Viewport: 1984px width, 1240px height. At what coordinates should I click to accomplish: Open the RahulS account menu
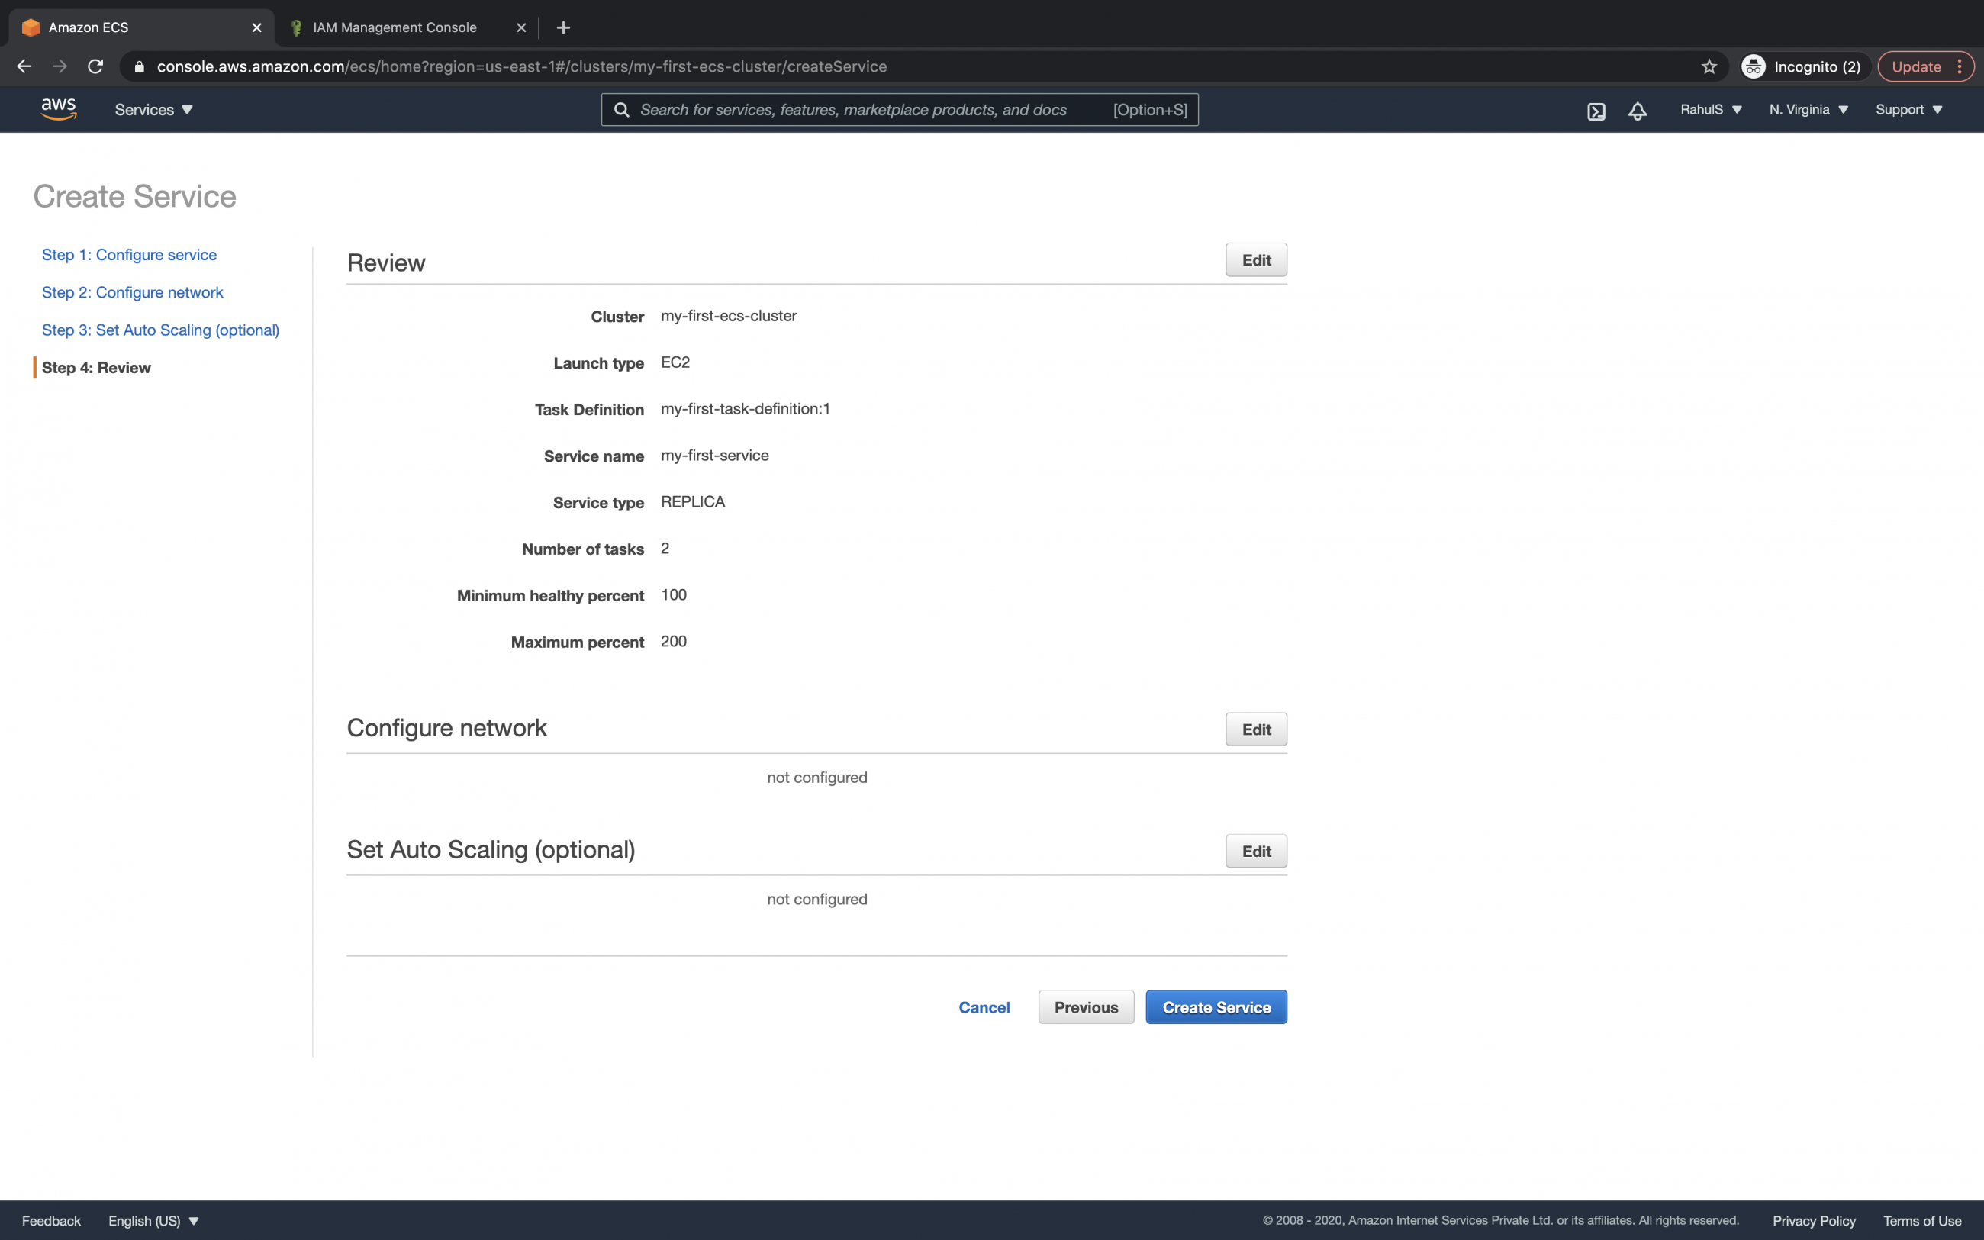[1709, 109]
